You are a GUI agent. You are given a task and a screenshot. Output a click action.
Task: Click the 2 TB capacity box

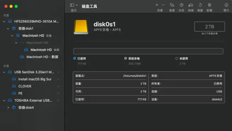click(x=210, y=27)
